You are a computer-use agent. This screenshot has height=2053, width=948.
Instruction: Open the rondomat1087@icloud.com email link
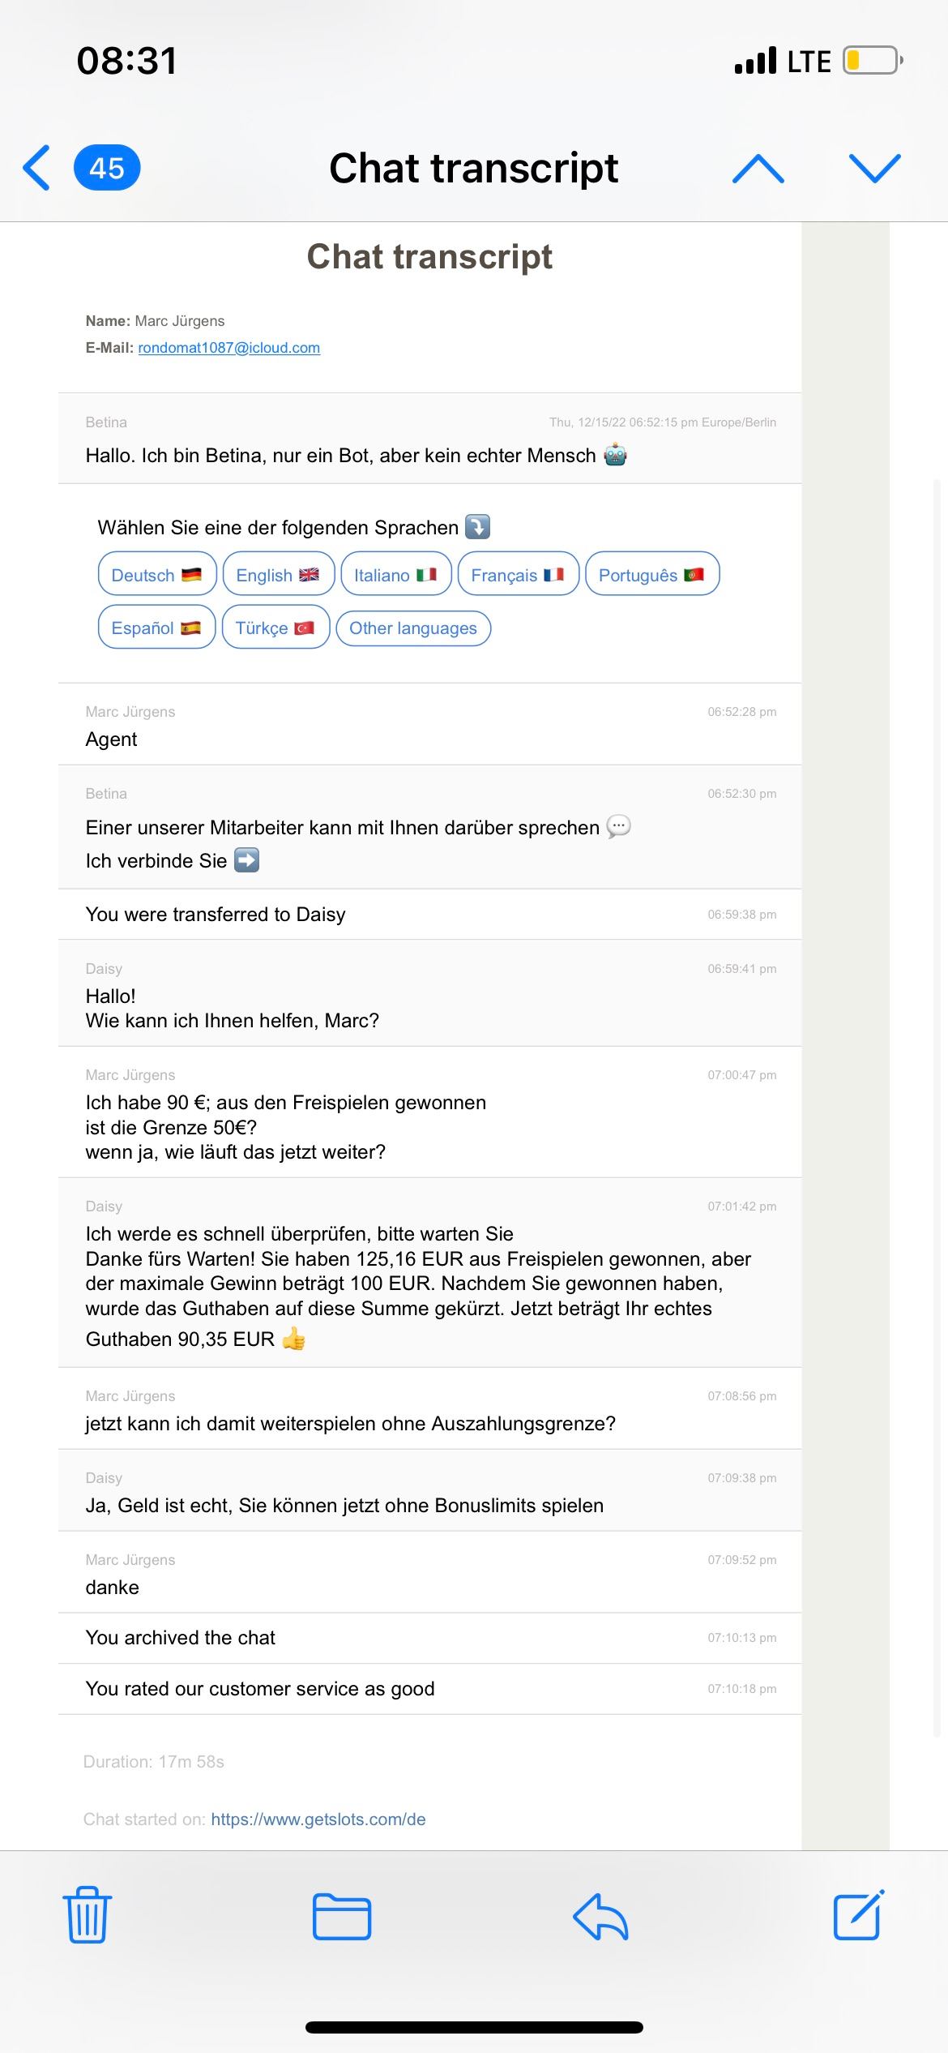[229, 348]
